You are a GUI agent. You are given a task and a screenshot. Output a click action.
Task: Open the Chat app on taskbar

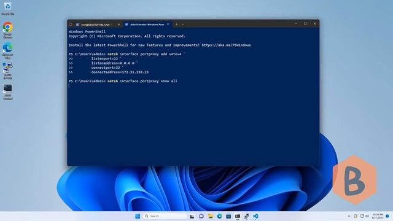click(201, 216)
